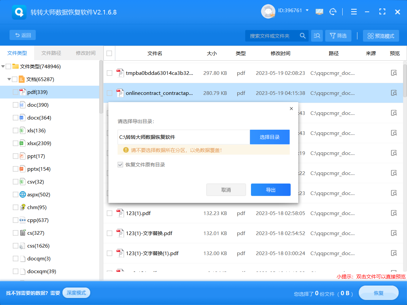
Task: Click the 导出 button in dialog
Action: [x=271, y=190]
